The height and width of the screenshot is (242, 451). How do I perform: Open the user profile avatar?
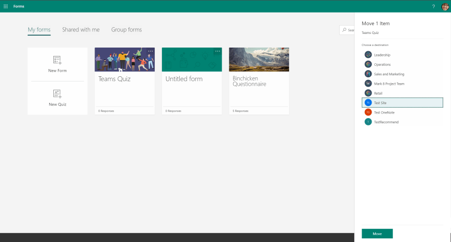tap(445, 6)
